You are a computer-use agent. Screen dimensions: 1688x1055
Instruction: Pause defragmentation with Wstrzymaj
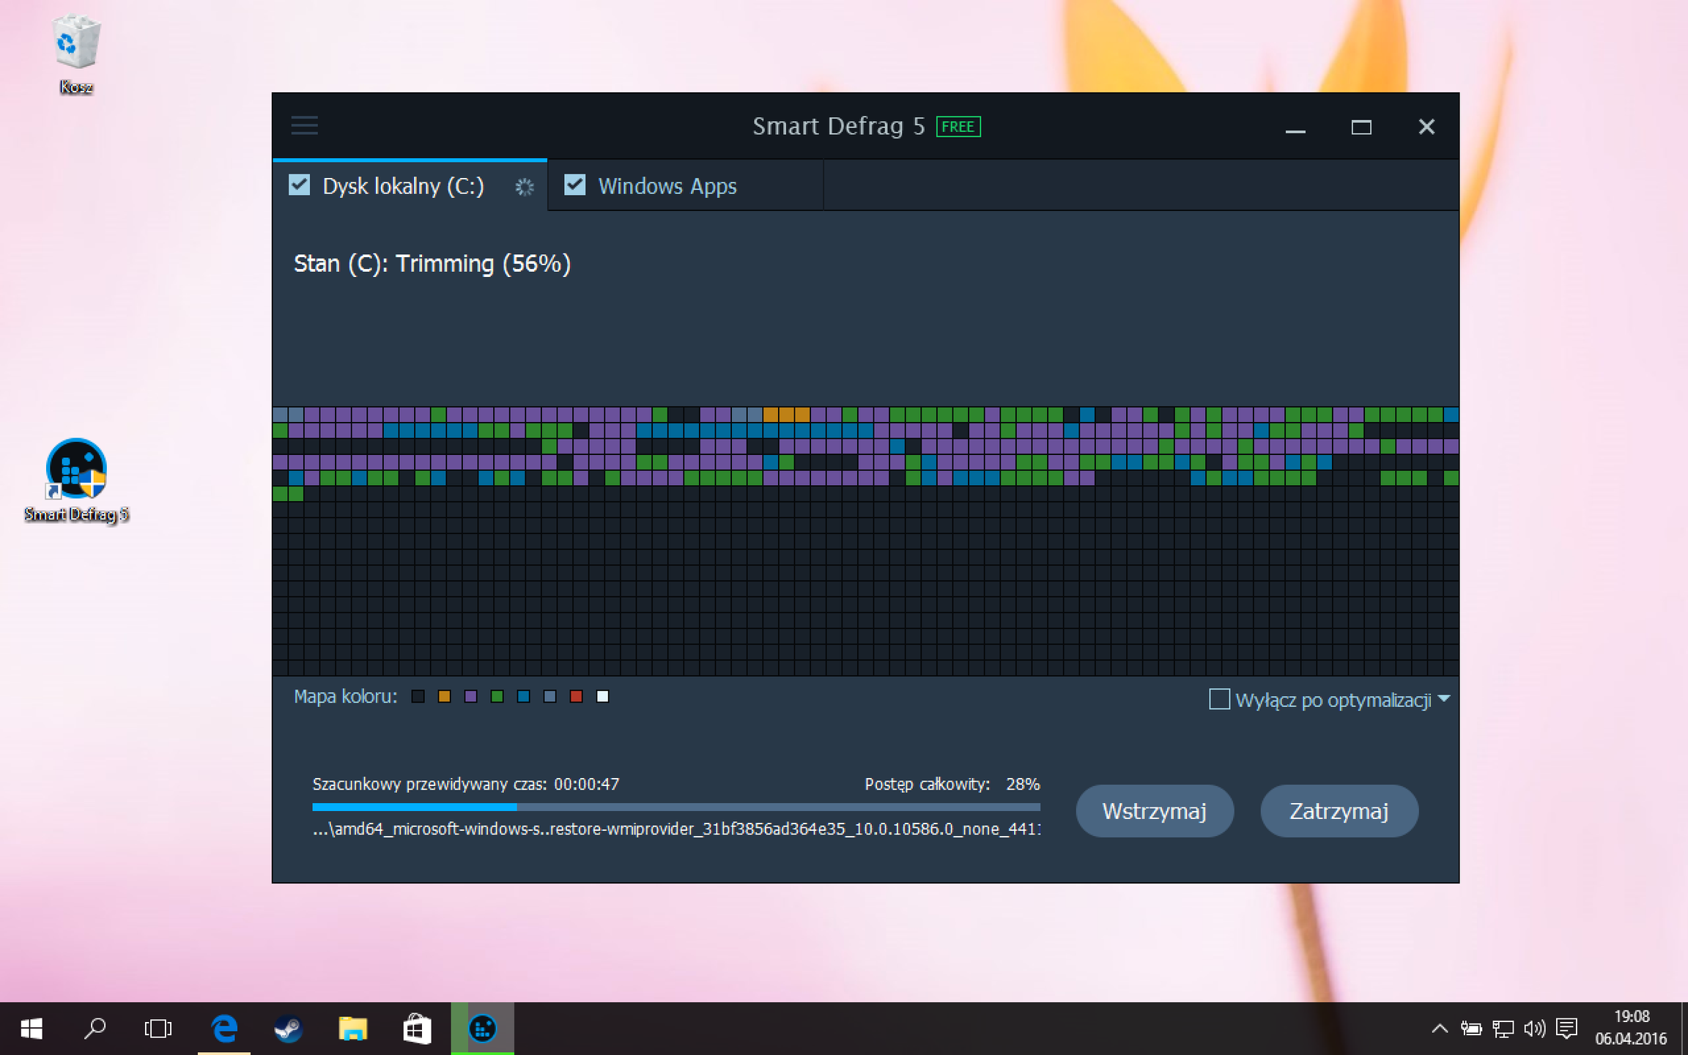[1155, 811]
